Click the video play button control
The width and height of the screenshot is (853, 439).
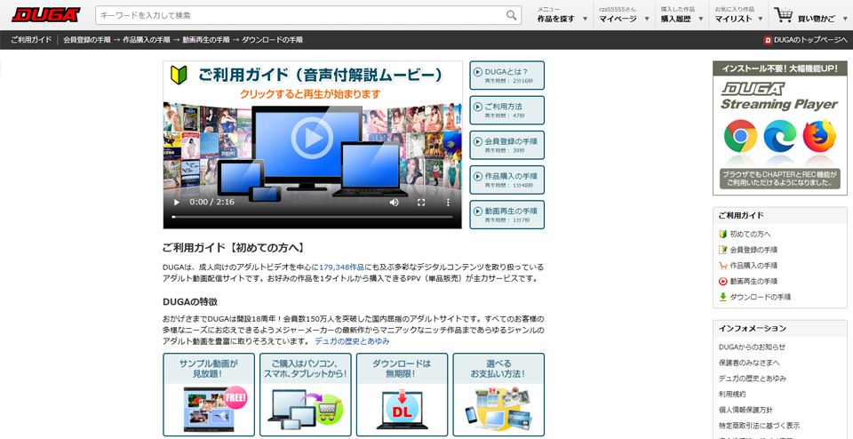tap(176, 203)
